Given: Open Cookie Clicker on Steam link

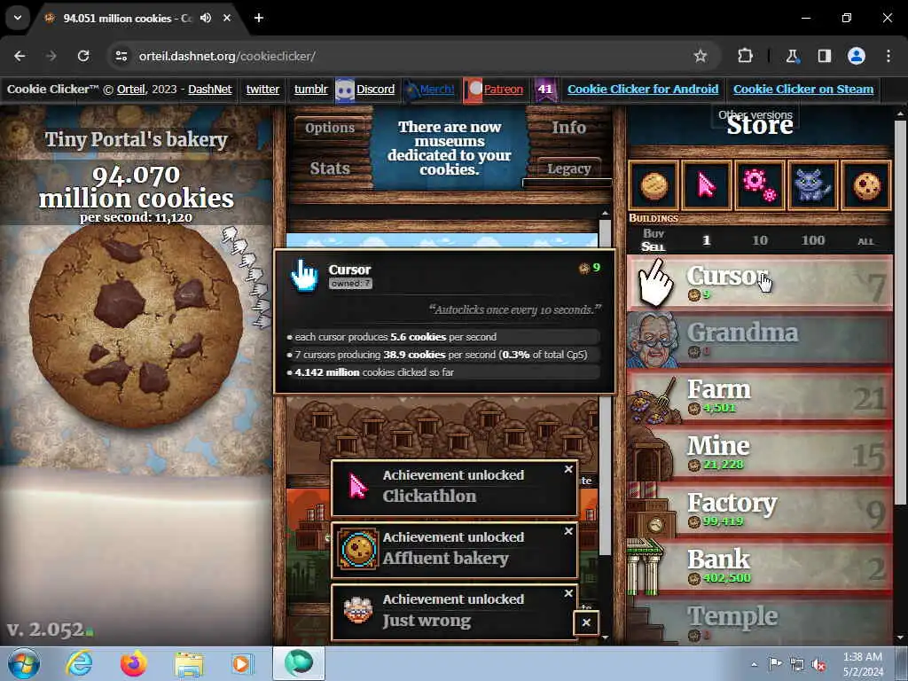Looking at the screenshot, I should pos(803,90).
